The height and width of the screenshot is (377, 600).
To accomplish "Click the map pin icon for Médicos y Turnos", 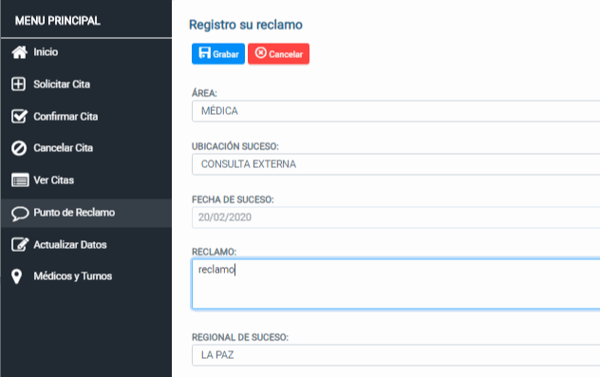I will coord(16,276).
